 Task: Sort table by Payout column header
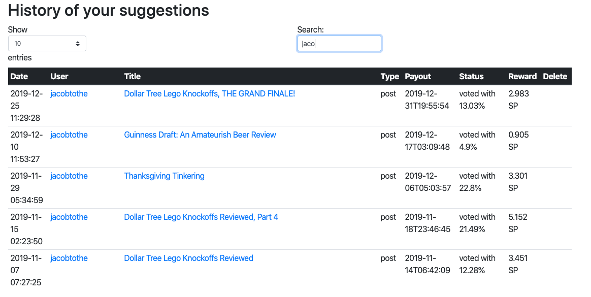(x=418, y=77)
